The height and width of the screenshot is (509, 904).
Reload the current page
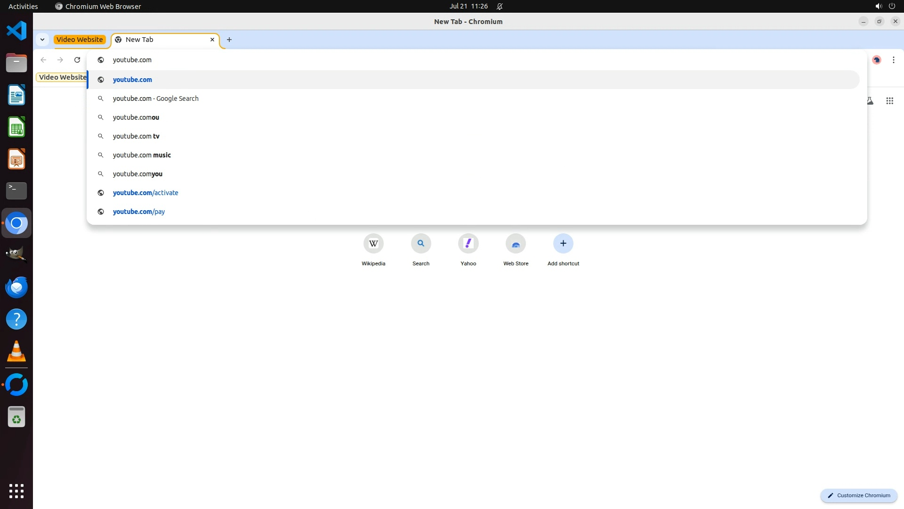pos(77,60)
